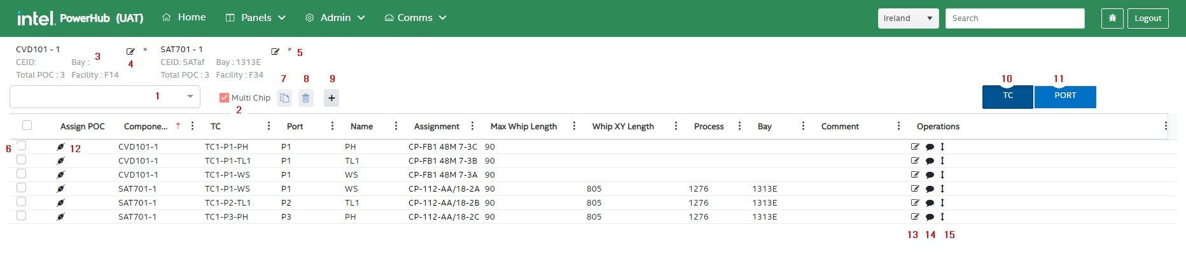Image resolution: width=1186 pixels, height=261 pixels.
Task: Click the bug icon next to Logout
Action: click(x=1112, y=18)
